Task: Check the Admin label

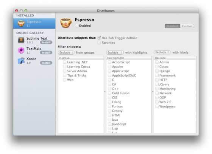Action: click(157, 62)
